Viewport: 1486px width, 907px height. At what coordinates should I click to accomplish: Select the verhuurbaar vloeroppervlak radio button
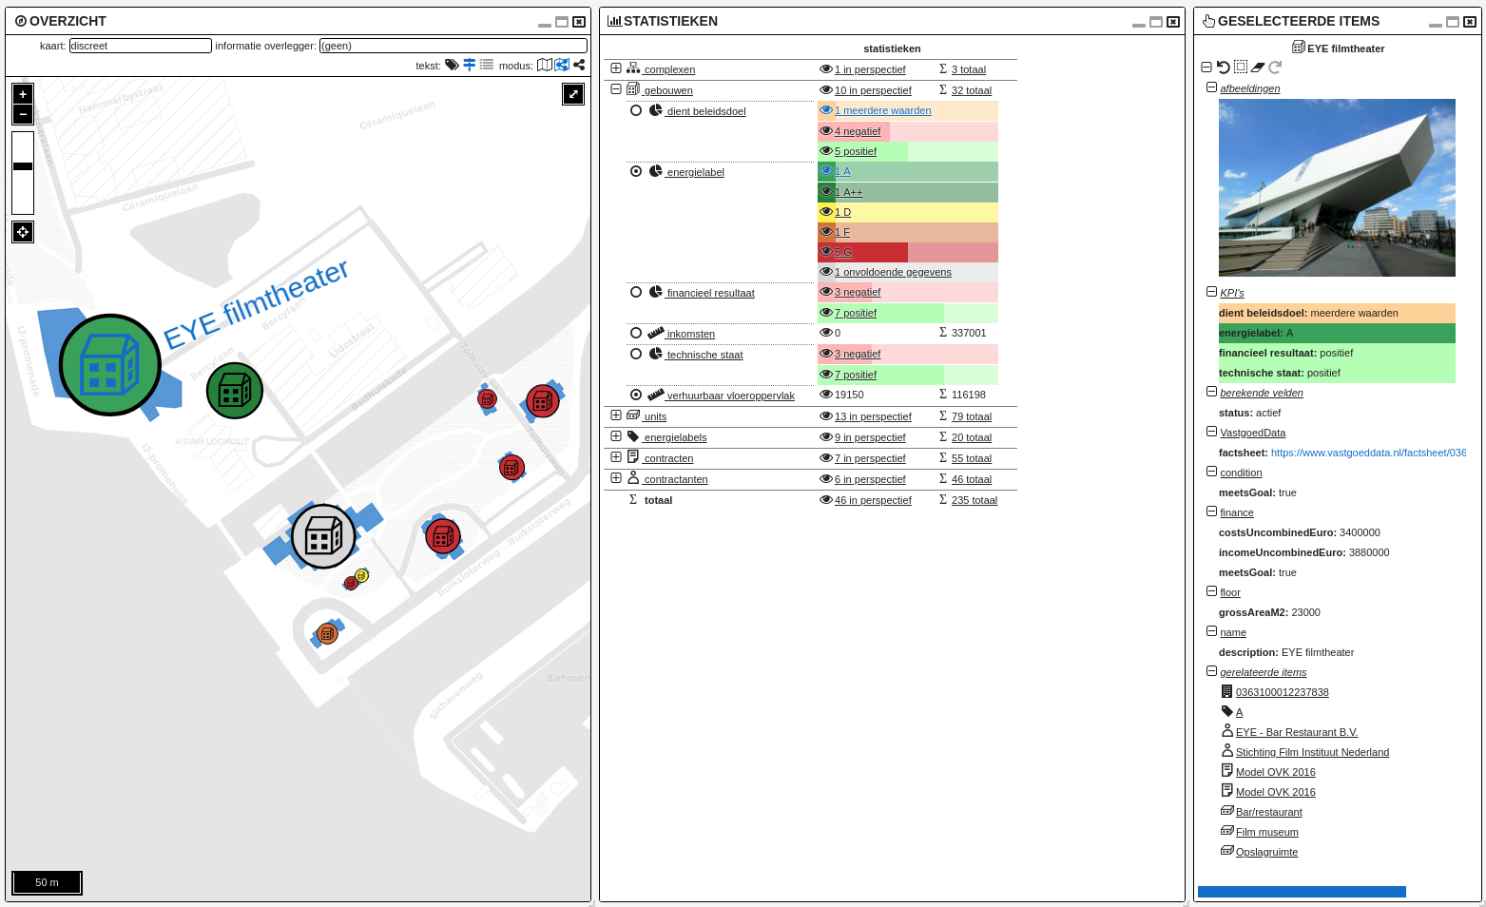click(636, 395)
